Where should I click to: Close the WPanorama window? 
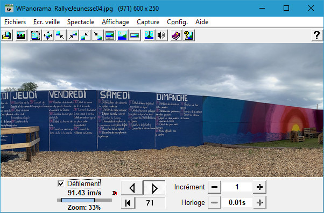[311, 8]
